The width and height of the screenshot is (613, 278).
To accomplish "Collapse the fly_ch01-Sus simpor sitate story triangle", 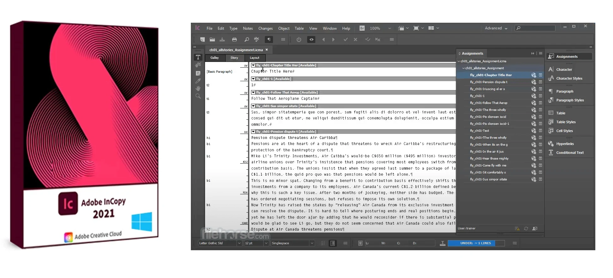I will [253, 106].
